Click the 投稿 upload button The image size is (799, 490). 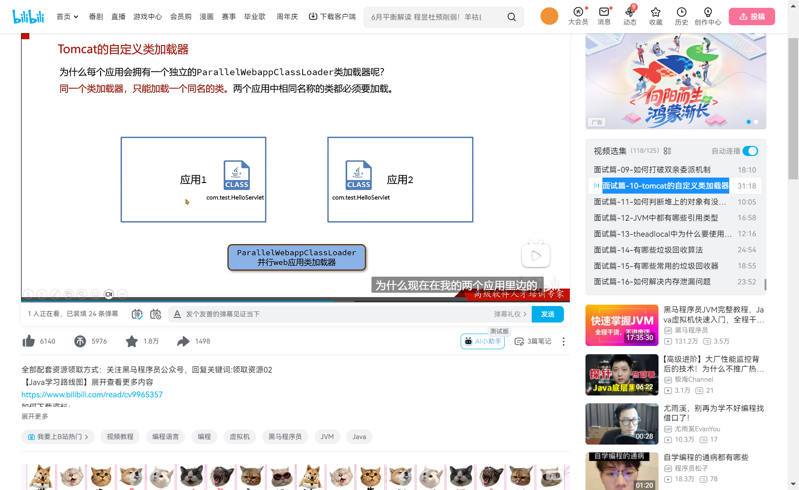[751, 16]
